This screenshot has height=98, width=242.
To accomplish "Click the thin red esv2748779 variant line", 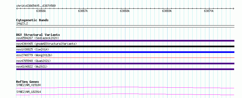I will tap(125, 58).
